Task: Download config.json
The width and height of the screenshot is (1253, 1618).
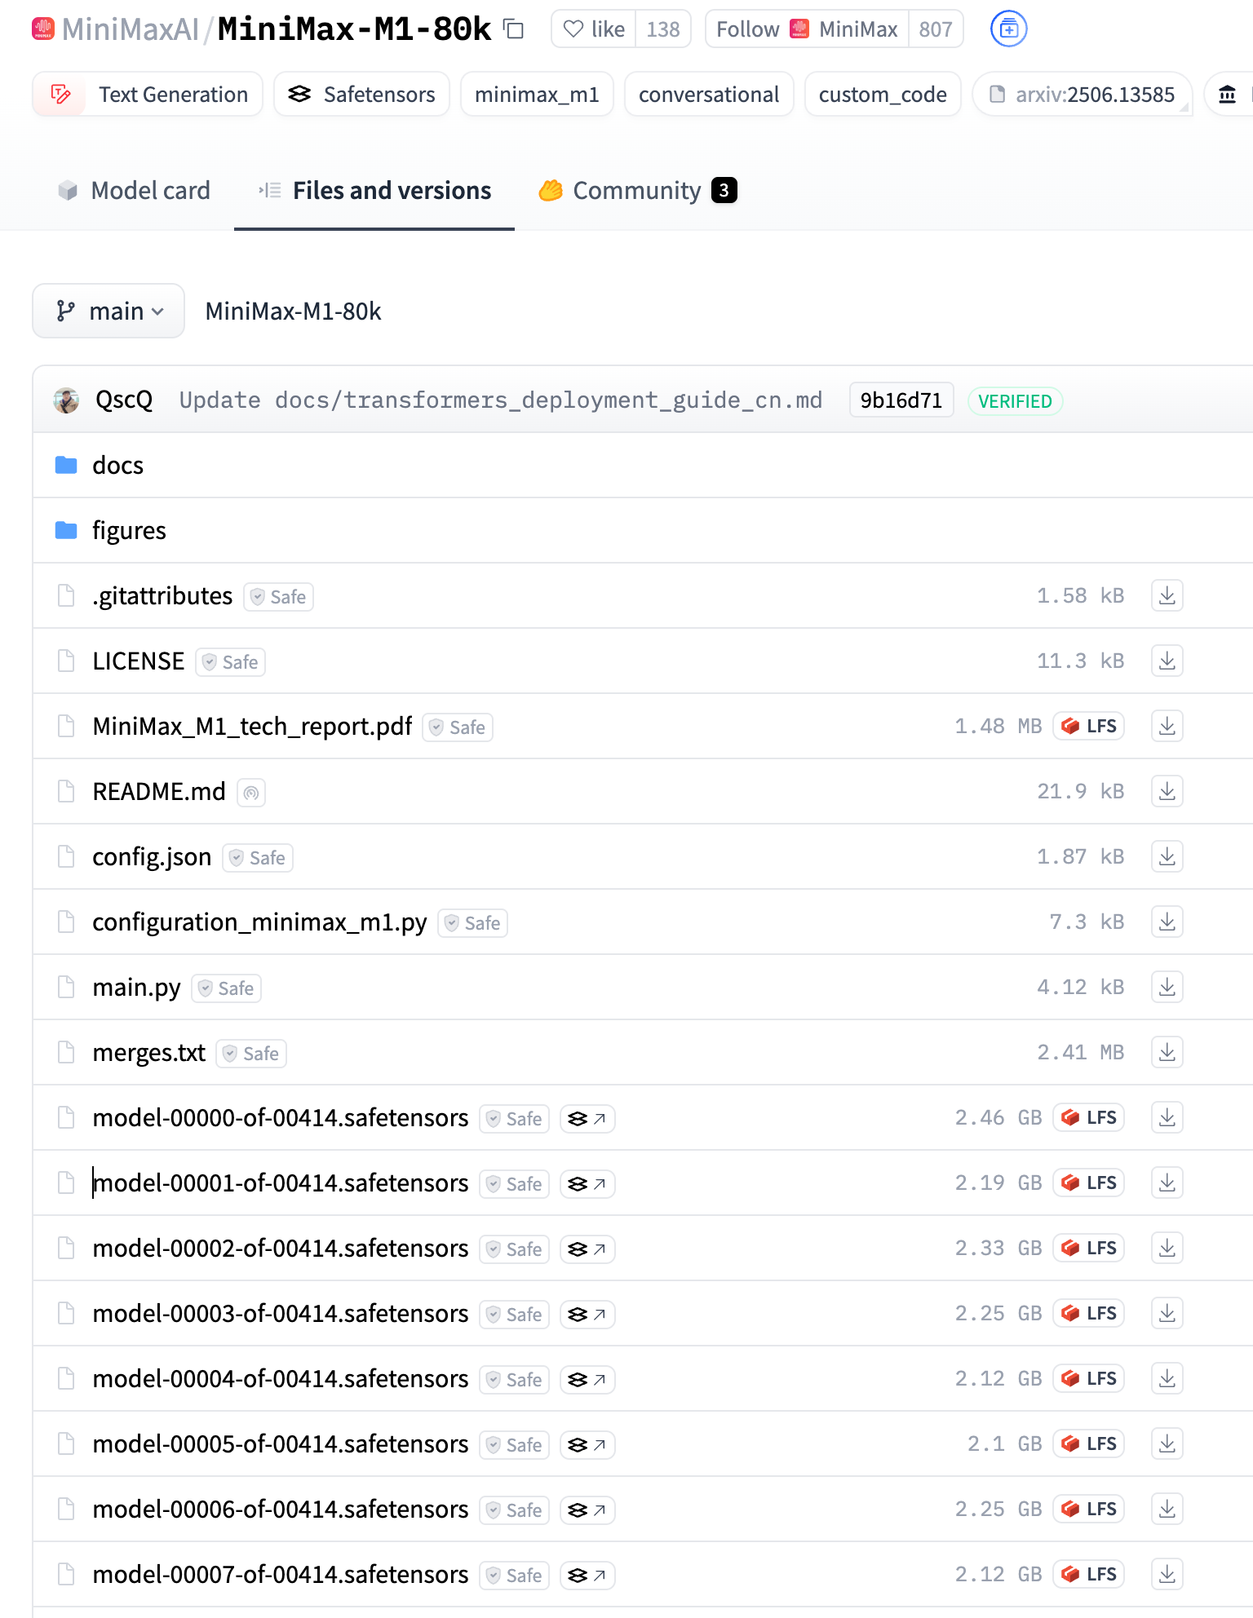Action: pos(1167,856)
